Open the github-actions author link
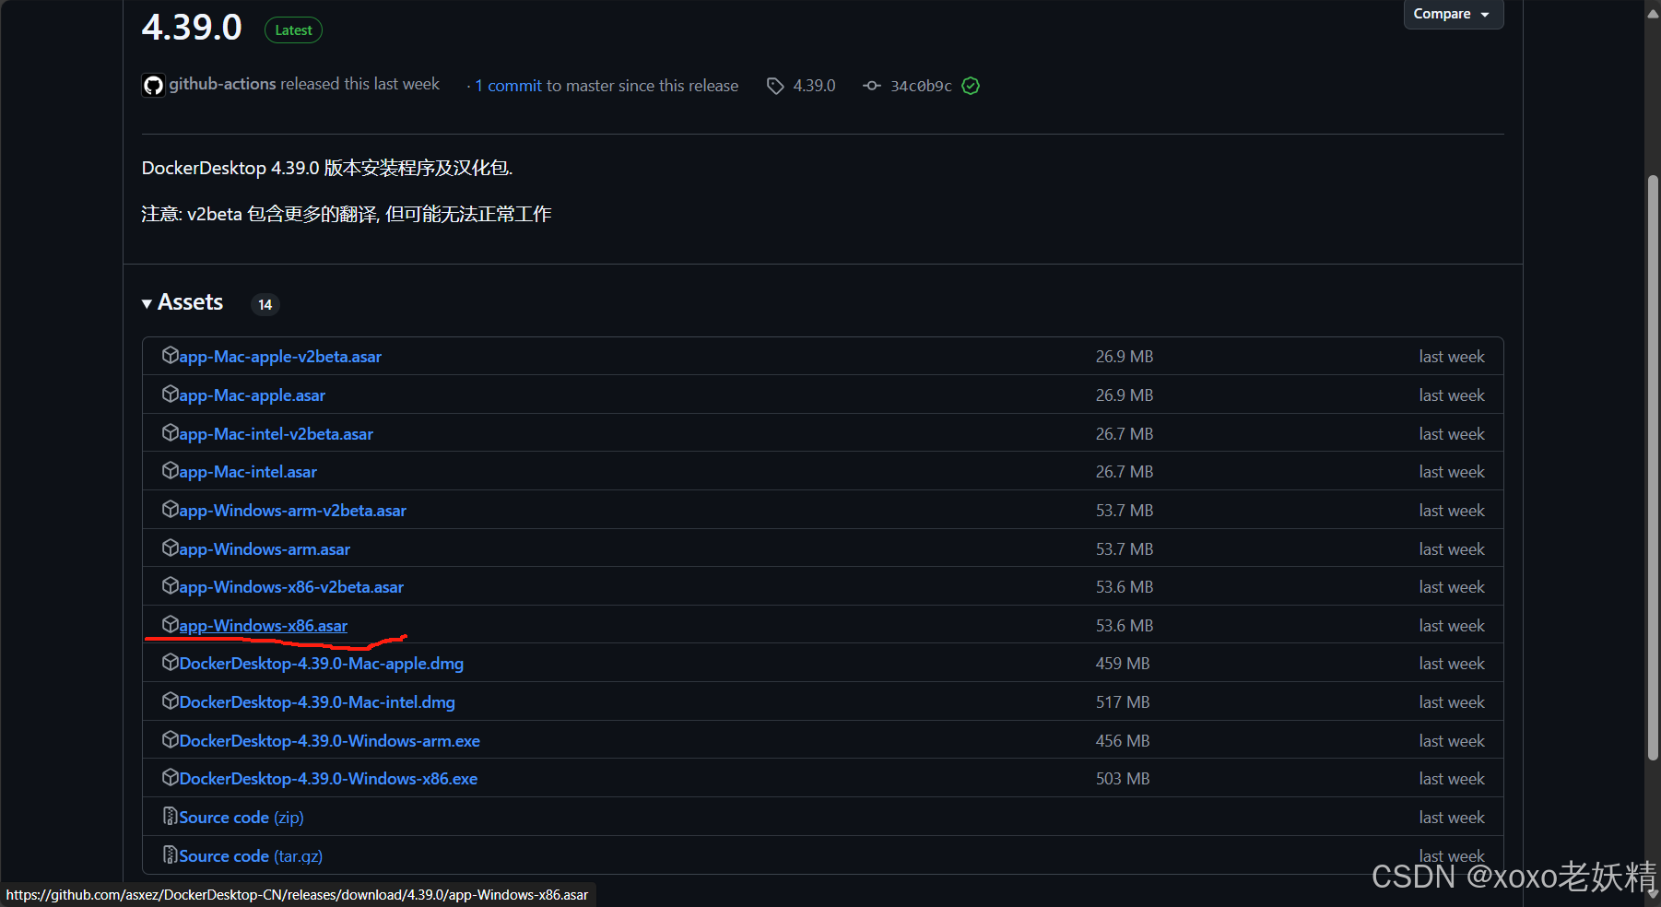Viewport: 1661px width, 907px height. [x=222, y=84]
